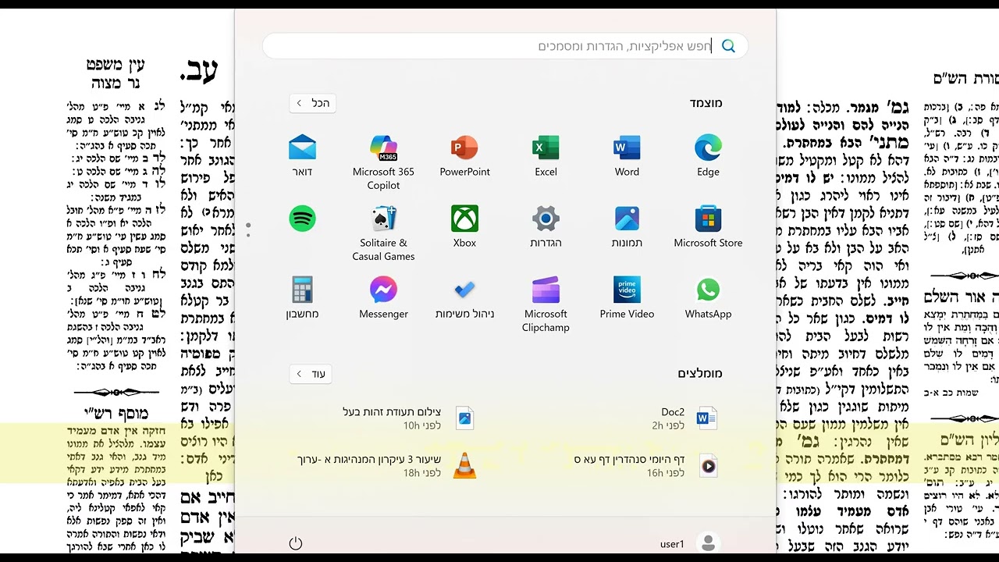999x562 pixels.
Task: Open Settings (הגדרות) gear icon
Action: [x=546, y=227]
